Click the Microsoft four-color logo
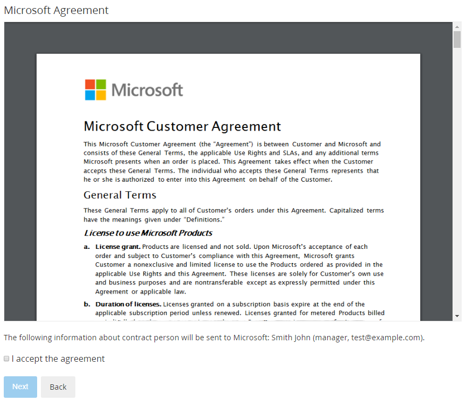Screen dimensions: 466x401 point(96,90)
